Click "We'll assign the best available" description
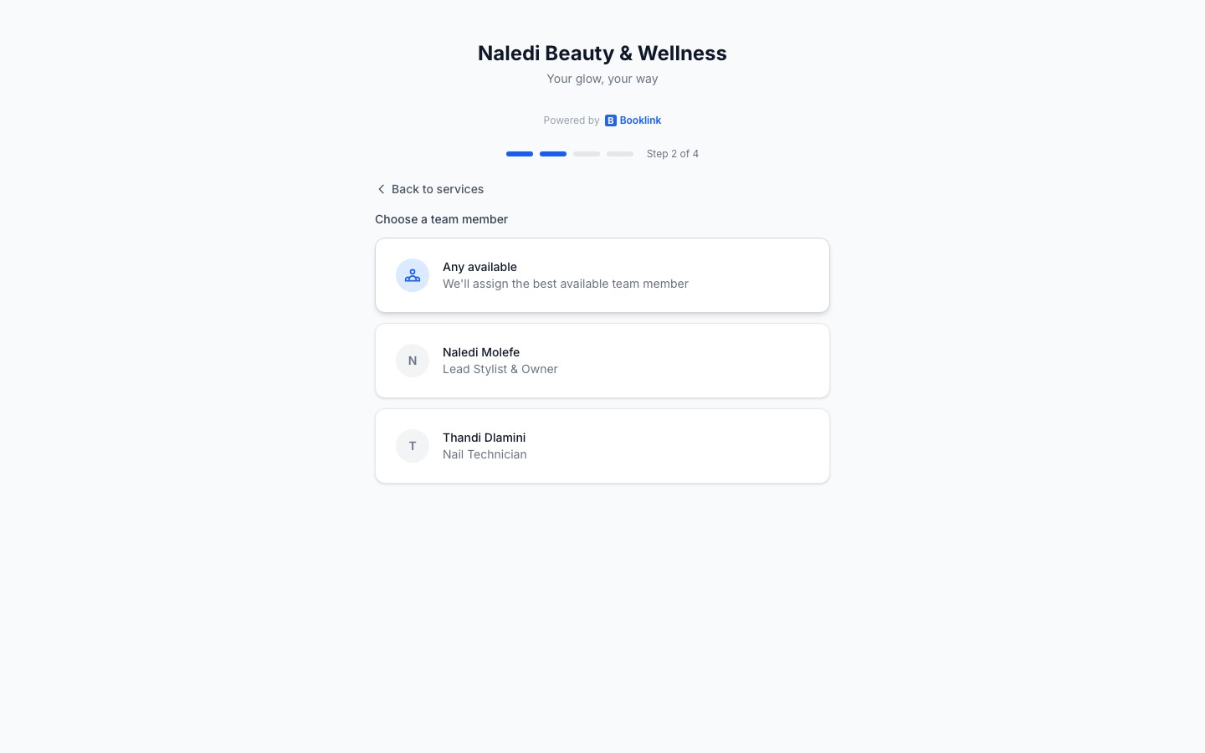The image size is (1205, 753). [565, 284]
